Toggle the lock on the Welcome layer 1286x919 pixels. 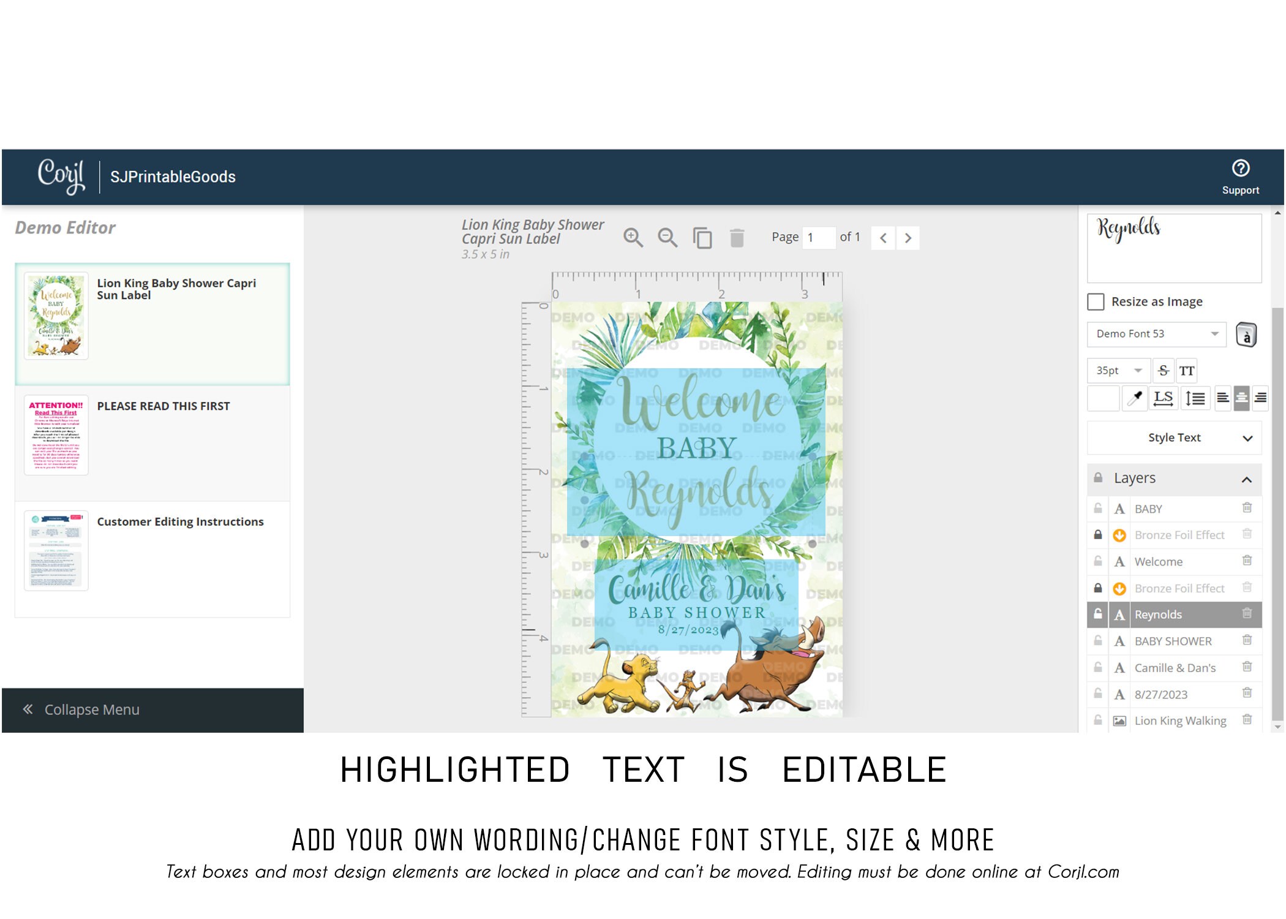pos(1098,561)
